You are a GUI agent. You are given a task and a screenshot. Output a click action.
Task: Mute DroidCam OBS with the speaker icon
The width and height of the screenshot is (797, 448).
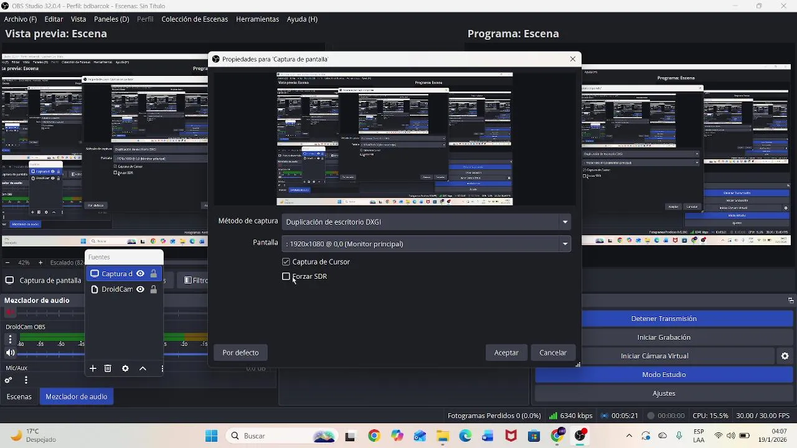tap(10, 353)
